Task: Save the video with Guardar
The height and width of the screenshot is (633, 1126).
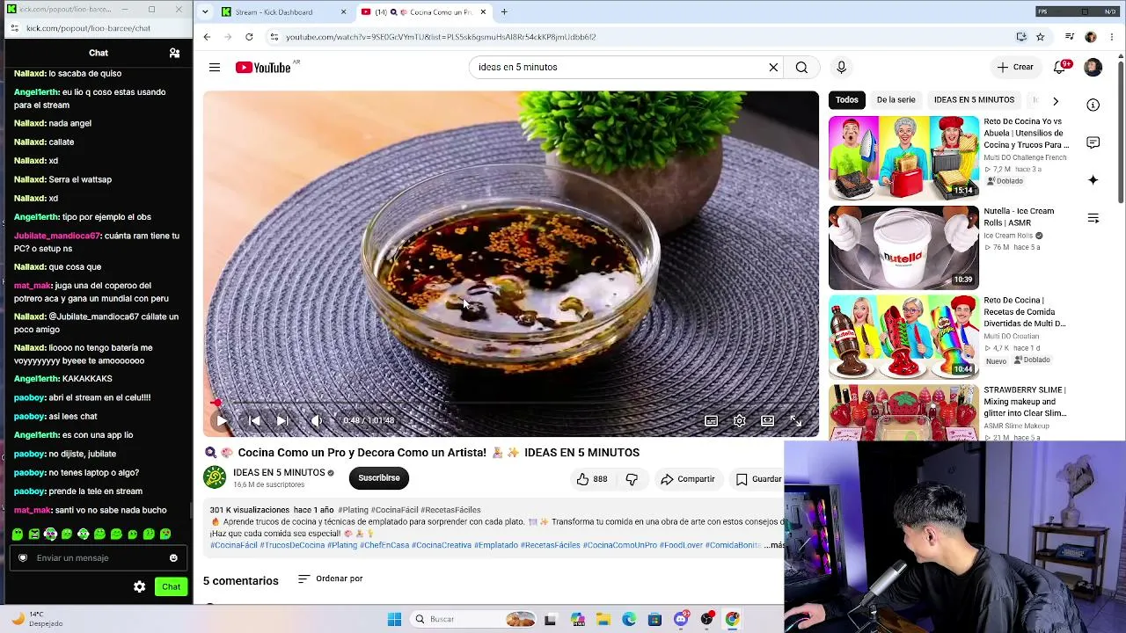Action: pos(757,479)
